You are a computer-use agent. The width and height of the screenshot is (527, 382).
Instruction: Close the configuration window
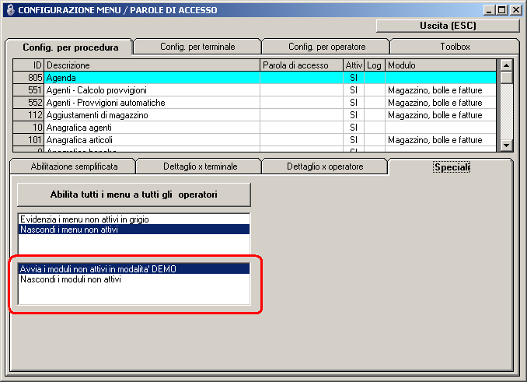(x=515, y=10)
